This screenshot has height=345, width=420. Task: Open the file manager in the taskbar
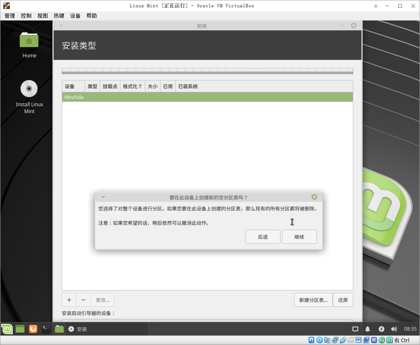pos(59,329)
